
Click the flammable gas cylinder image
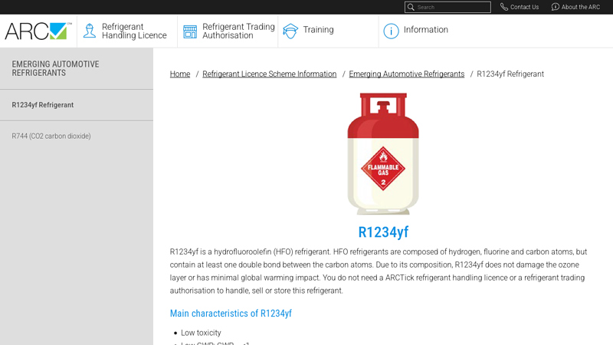383,153
